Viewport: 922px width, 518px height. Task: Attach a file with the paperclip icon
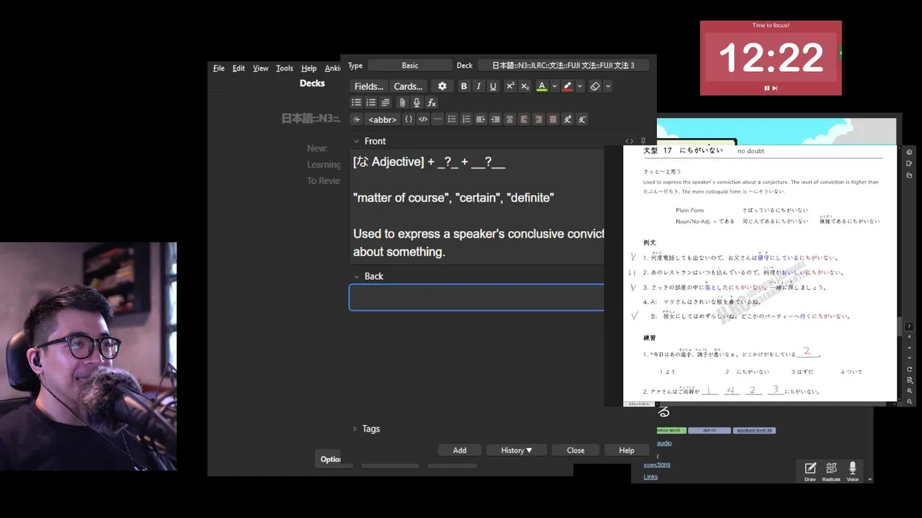pyautogui.click(x=402, y=103)
